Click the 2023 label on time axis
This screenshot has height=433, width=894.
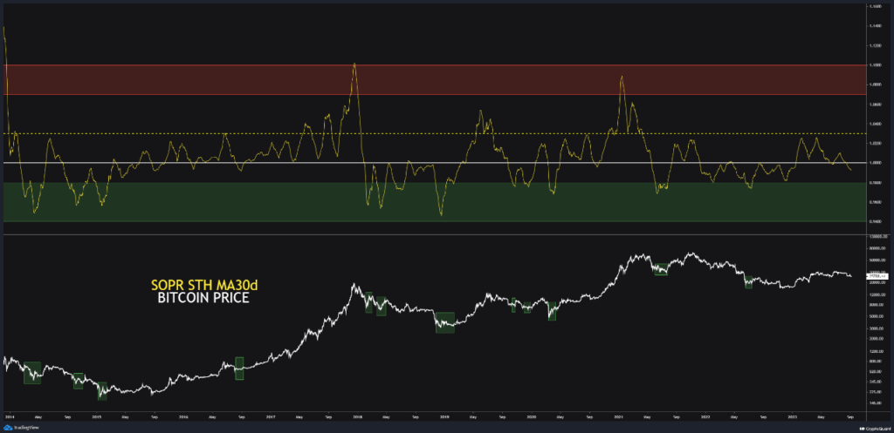(791, 417)
